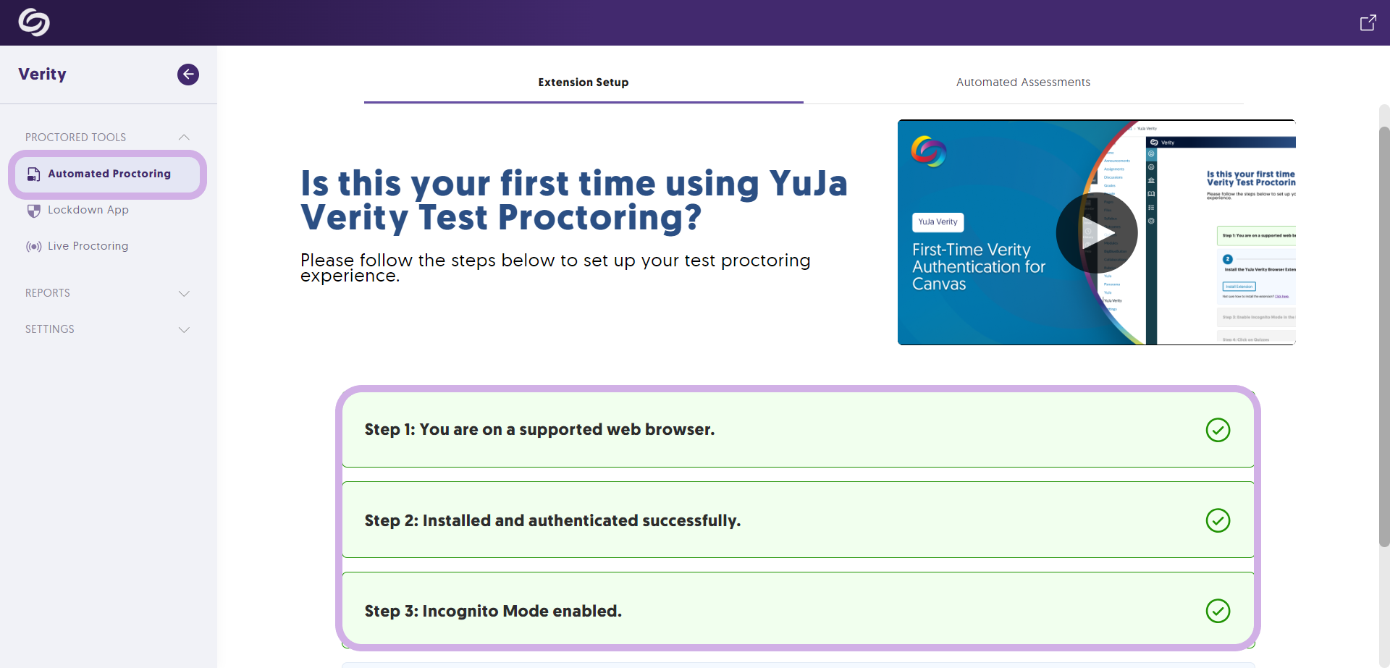The image size is (1390, 668).
Task: Click the YuJa Verity label on video
Action: pos(938,222)
